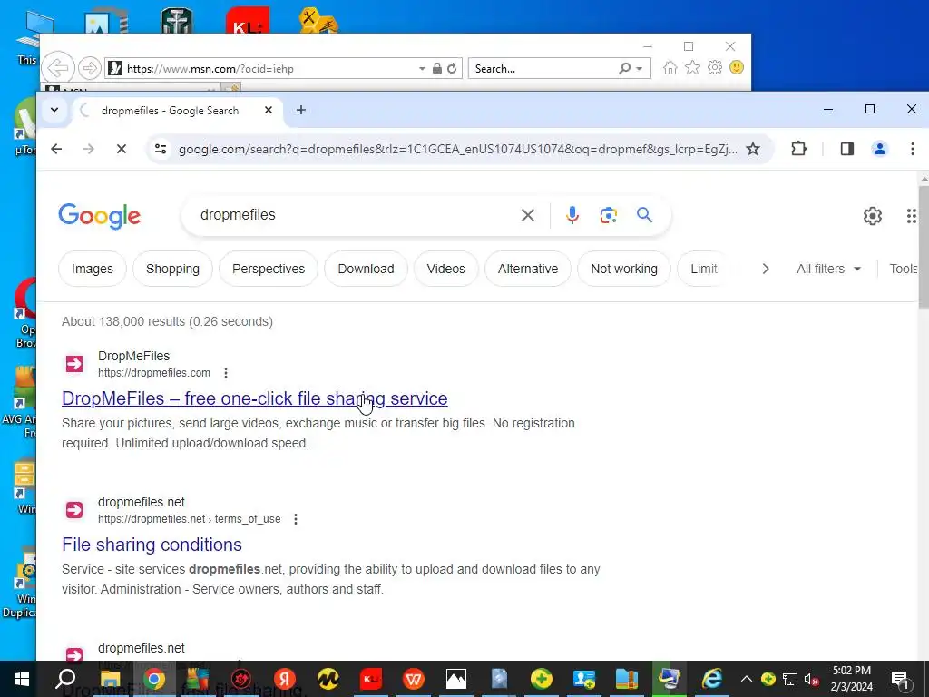This screenshot has height=697, width=929.
Task: Filter results by Videos
Action: 445,269
